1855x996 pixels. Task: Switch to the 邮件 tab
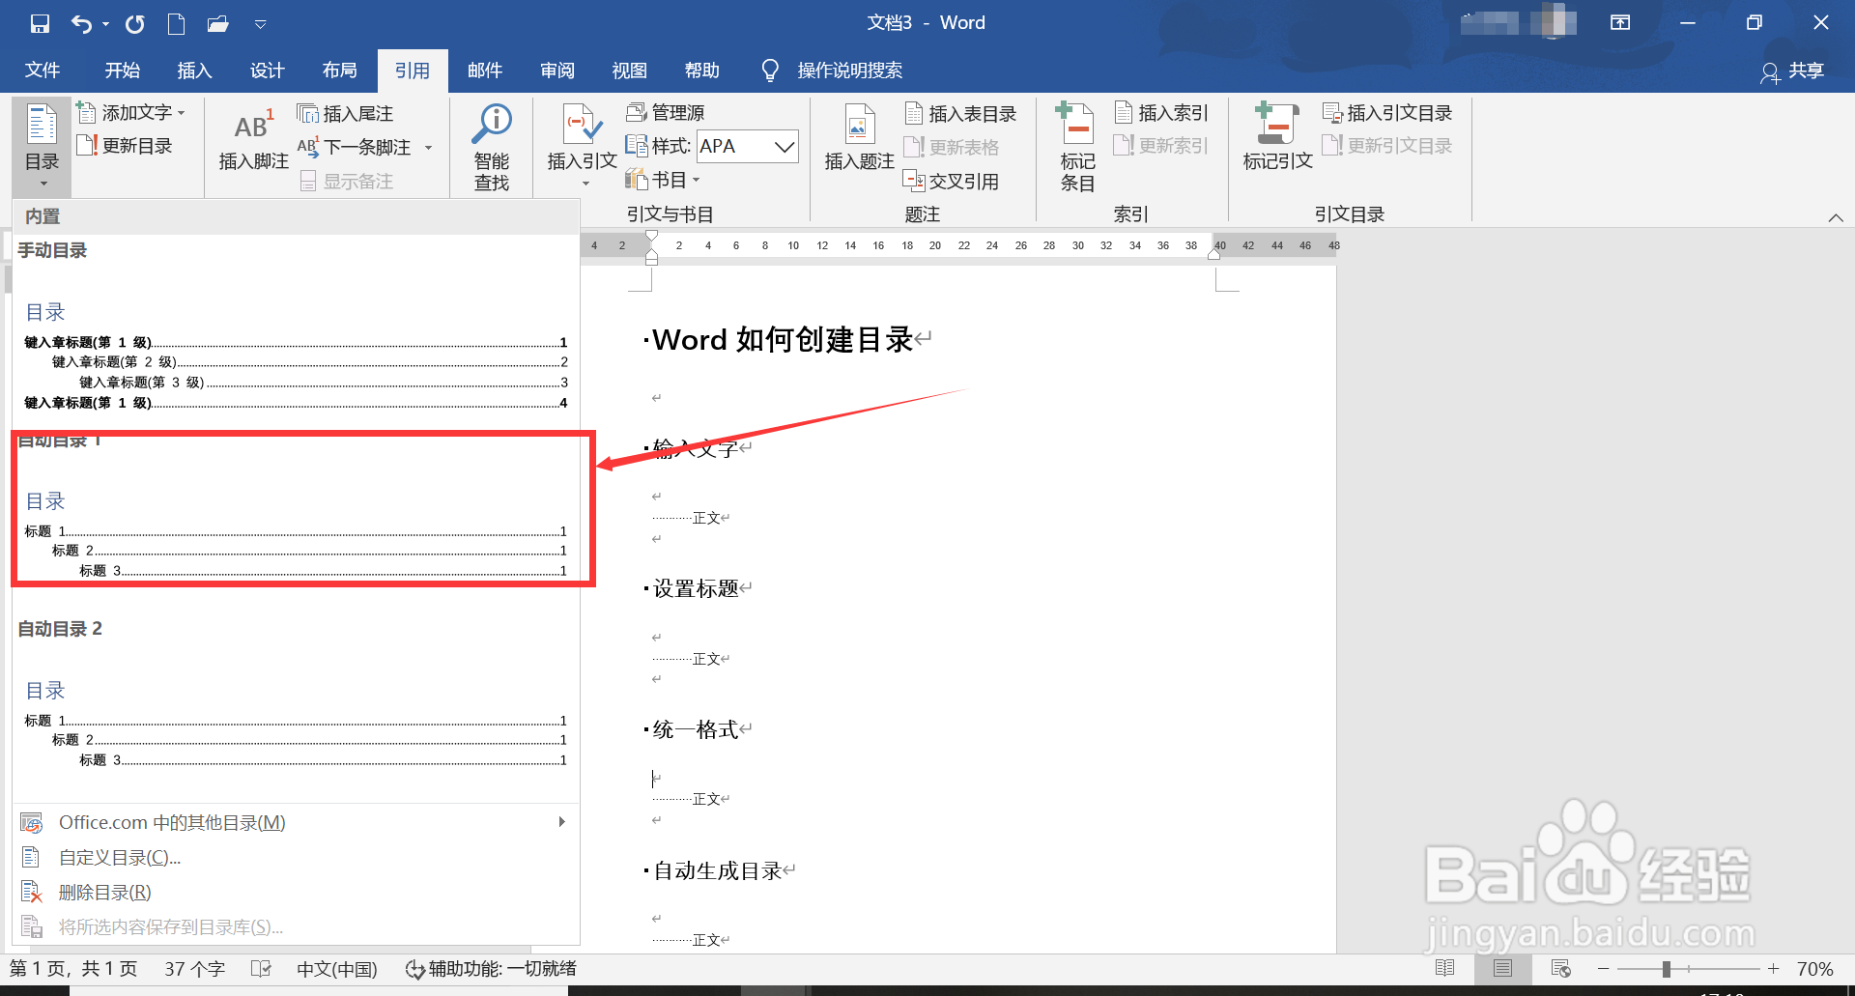pos(484,71)
